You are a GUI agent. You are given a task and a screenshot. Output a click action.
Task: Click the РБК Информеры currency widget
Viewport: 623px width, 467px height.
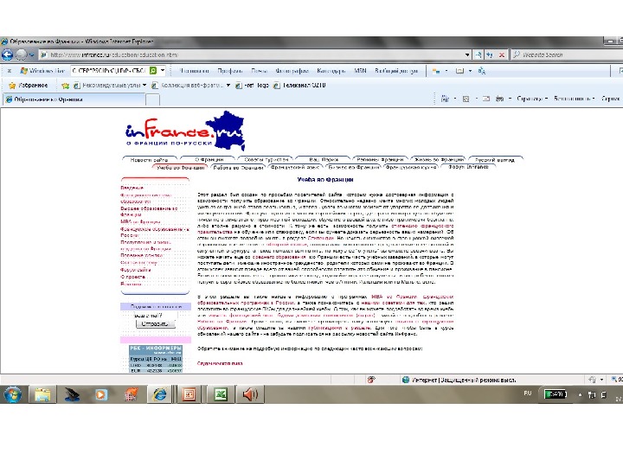pos(156,359)
